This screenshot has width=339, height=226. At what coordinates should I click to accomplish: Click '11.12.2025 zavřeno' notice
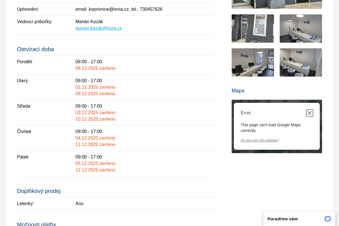95,145
